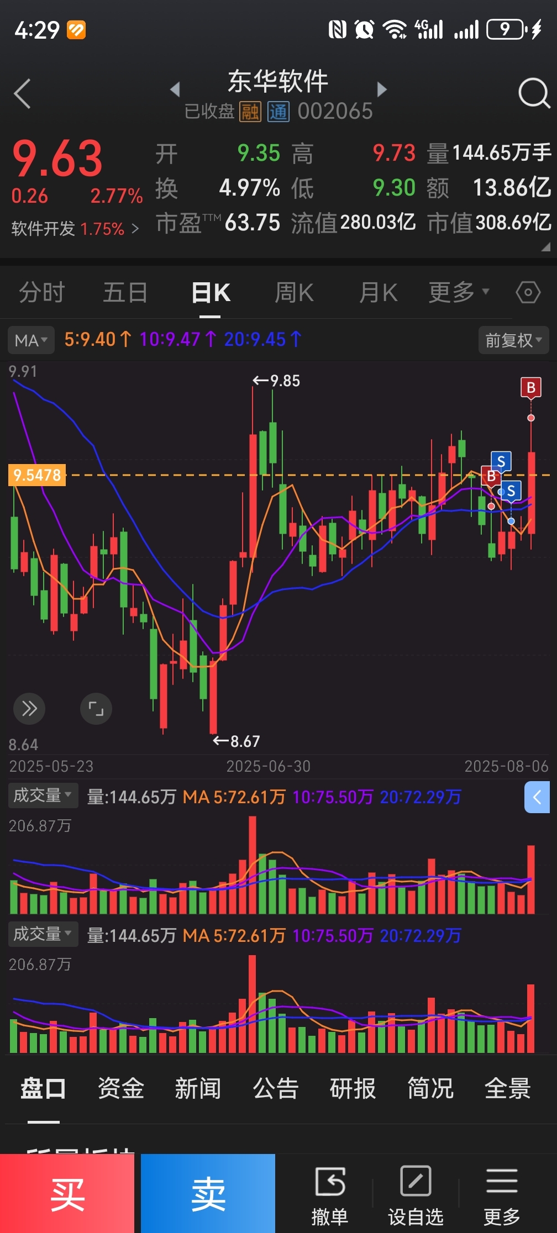Viewport: 557px width, 1233px height.
Task: Open first 成交量 indicator dropdown
Action: (43, 796)
